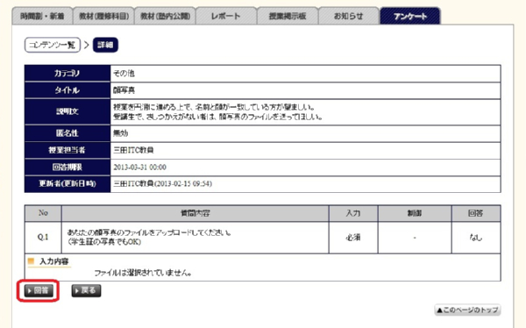Screen dimensions: 526x328
Task: Click the 回答 button
Action: coord(39,291)
